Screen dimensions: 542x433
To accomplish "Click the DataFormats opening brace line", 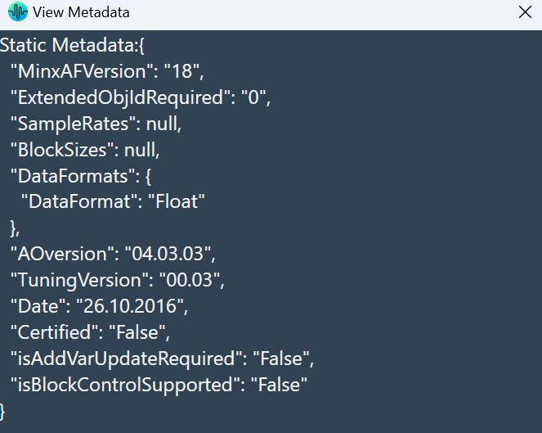I will pos(81,176).
